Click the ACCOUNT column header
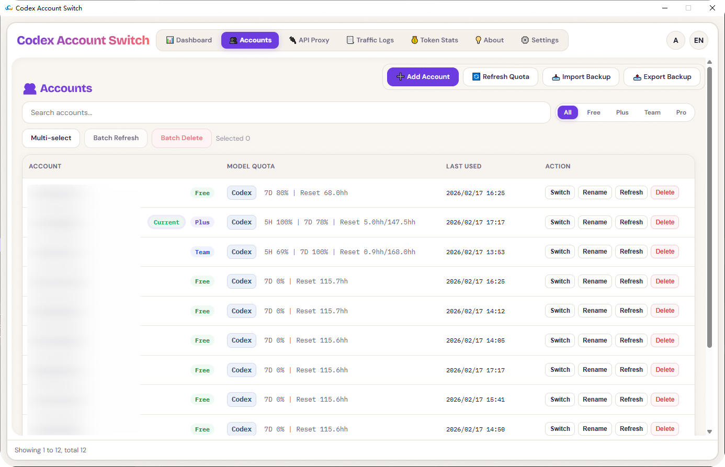This screenshot has height=467, width=725. (45, 166)
